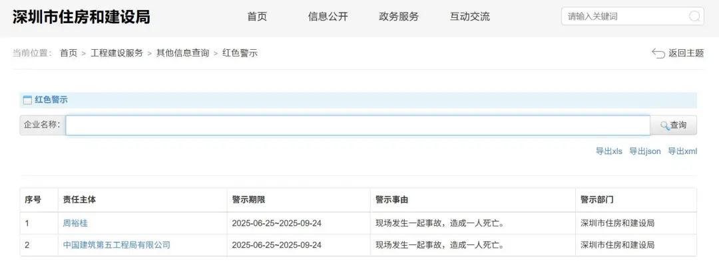Click the 首页 breadcrumb link
719x261 pixels.
[69, 53]
